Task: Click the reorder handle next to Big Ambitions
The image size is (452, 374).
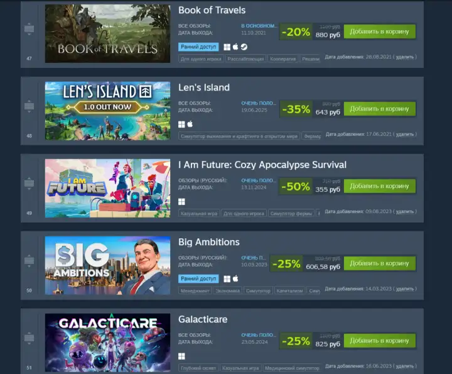Action: (x=29, y=261)
